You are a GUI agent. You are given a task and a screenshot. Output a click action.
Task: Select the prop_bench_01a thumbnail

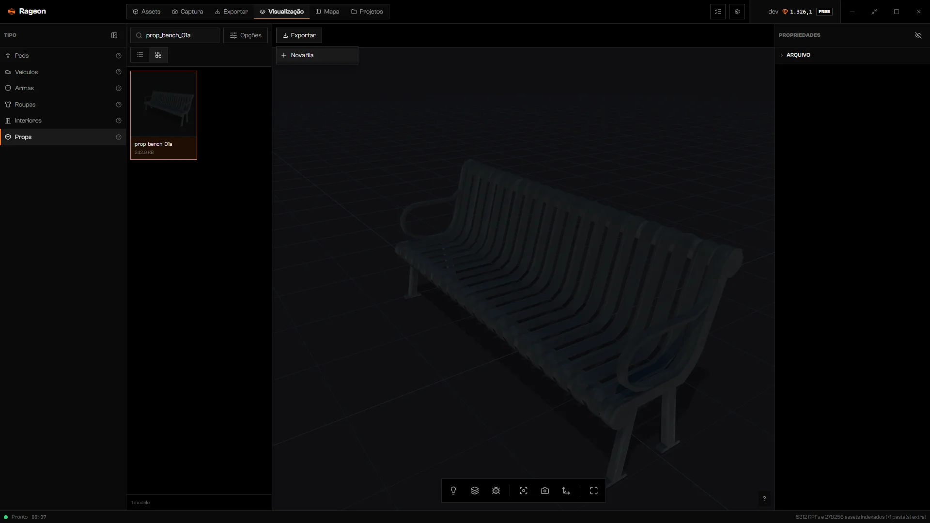tap(164, 115)
